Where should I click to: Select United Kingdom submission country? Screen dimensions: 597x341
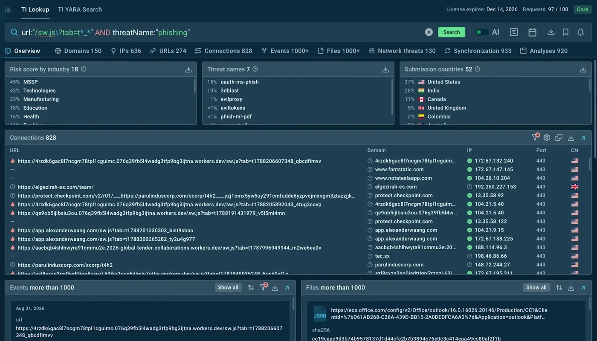click(x=447, y=108)
